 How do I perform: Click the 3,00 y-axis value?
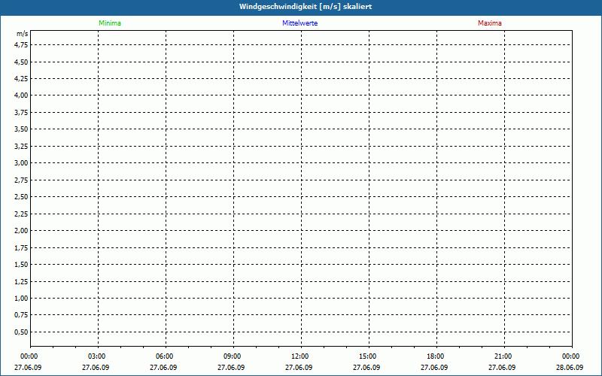point(21,163)
